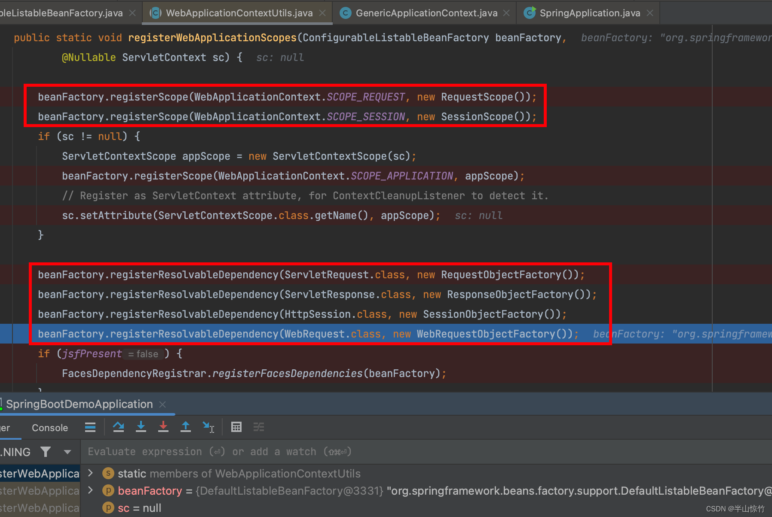Open the Evaluate Expression calculator icon
This screenshot has width=772, height=517.
(236, 427)
